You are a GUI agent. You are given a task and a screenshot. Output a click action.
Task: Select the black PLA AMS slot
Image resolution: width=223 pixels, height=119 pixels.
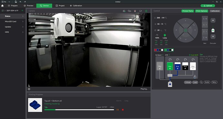click(185, 66)
